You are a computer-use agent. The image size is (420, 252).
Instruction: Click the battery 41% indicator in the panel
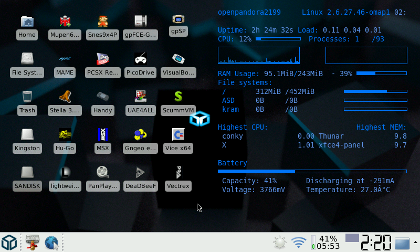point(324,243)
